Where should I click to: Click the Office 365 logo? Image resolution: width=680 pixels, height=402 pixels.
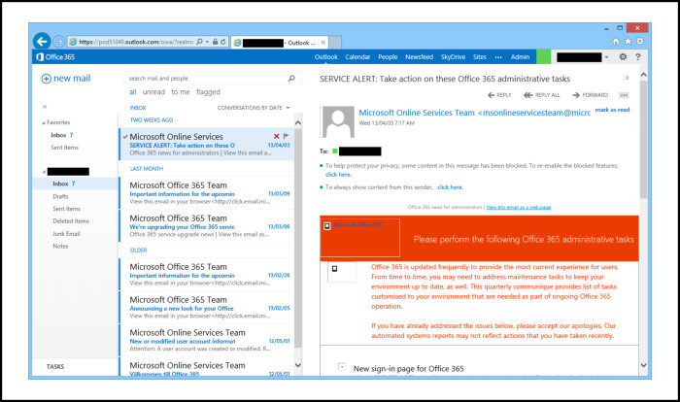55,57
